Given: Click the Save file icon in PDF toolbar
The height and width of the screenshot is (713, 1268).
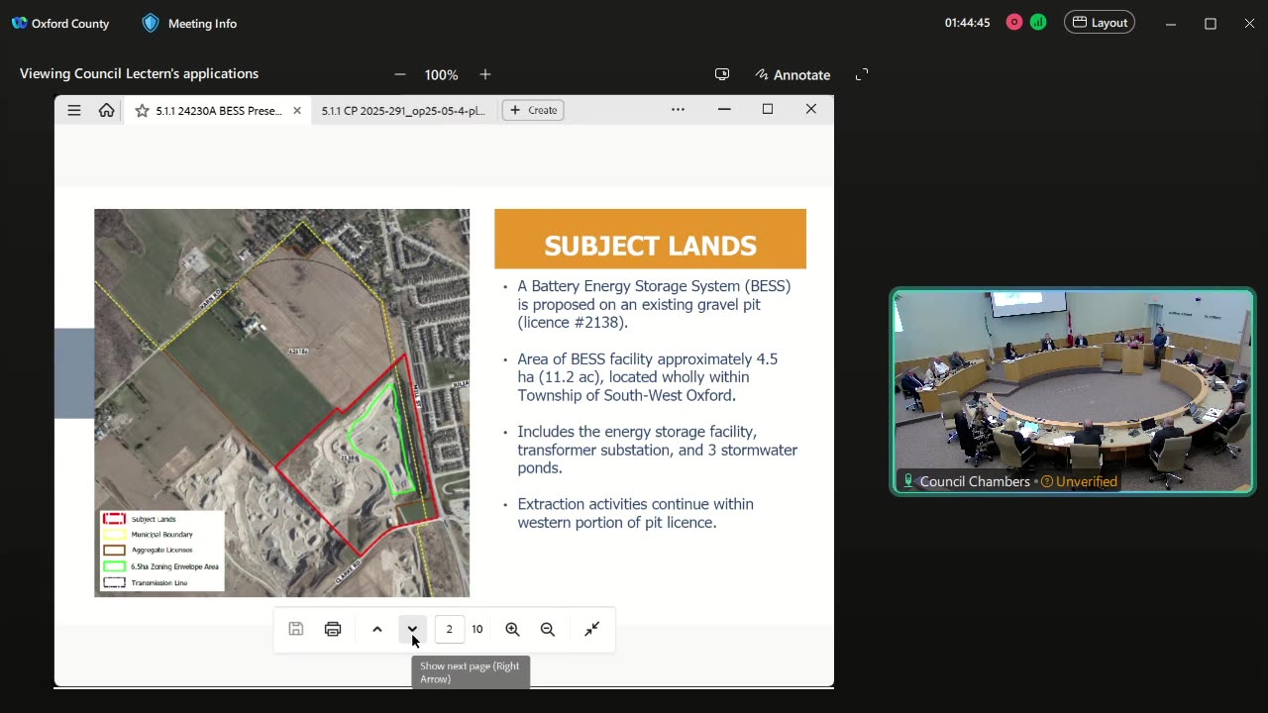Looking at the screenshot, I should click(x=296, y=629).
